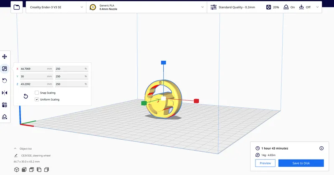Click the blue Z-axis scale handle
Viewport: 334px width, 175px height.
coord(163,63)
